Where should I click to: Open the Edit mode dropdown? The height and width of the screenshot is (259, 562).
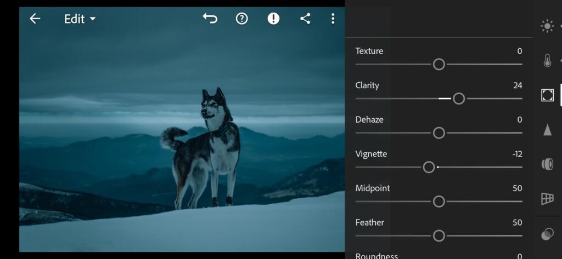[80, 19]
